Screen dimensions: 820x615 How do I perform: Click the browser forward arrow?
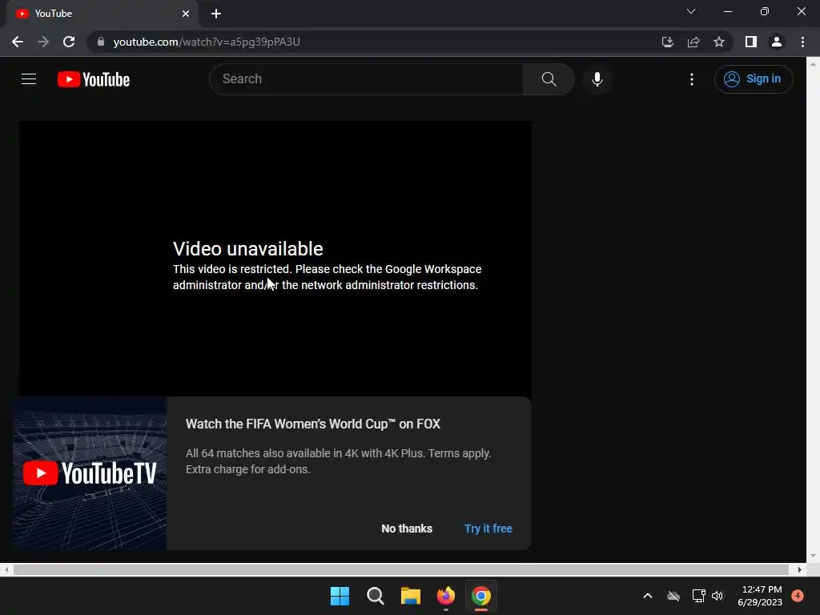tap(43, 42)
